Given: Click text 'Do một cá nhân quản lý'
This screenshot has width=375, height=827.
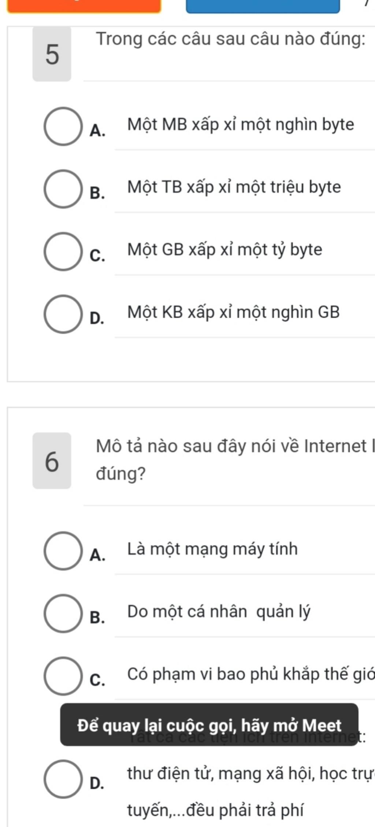Looking at the screenshot, I should pyautogui.click(x=219, y=612).
